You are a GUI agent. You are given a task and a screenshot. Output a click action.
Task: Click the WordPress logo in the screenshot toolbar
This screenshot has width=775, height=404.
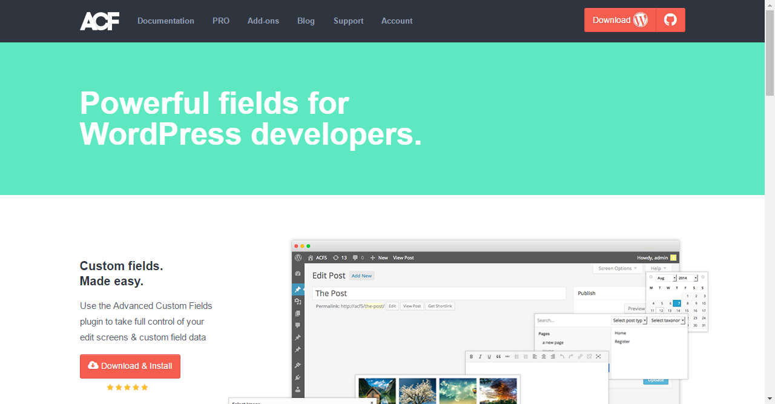point(298,257)
